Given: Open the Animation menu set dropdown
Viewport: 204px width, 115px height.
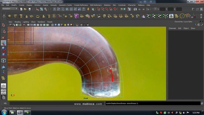Looking at the screenshot, I should tap(10, 9).
